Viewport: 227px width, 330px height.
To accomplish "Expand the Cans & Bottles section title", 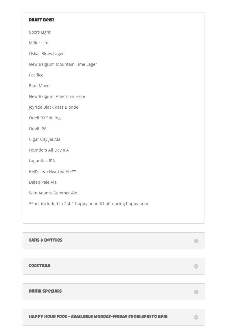I will click(46, 240).
